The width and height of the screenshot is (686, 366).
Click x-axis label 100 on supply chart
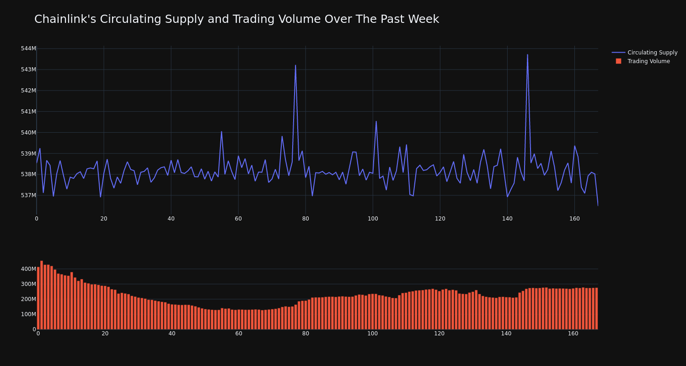[373, 219]
